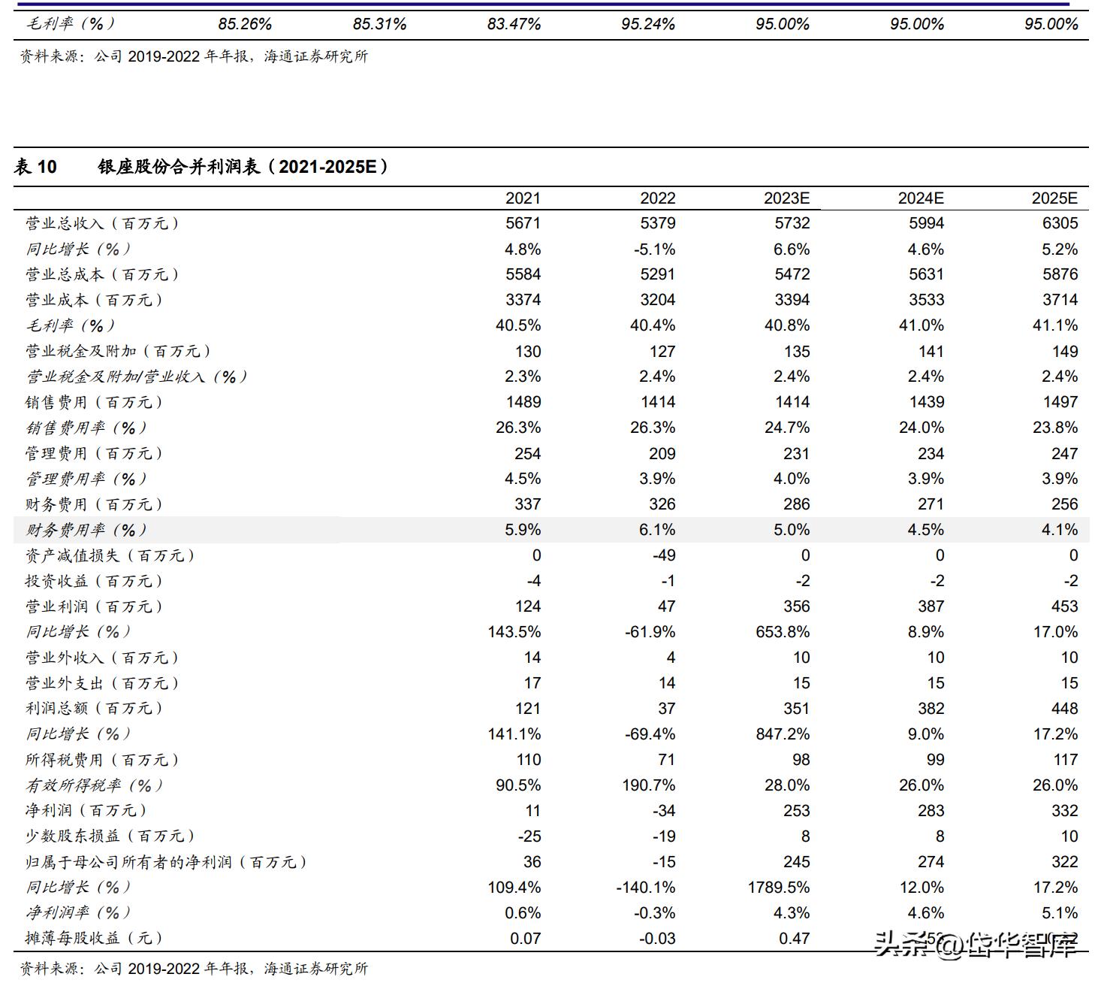
Task: Select the 2021 column header
Action: [x=523, y=198]
